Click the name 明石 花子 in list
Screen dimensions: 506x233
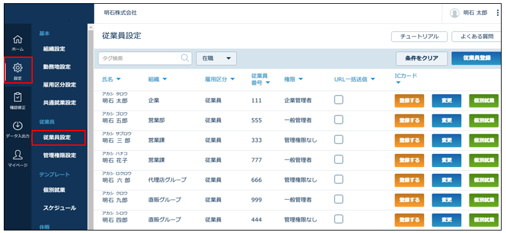point(115,160)
